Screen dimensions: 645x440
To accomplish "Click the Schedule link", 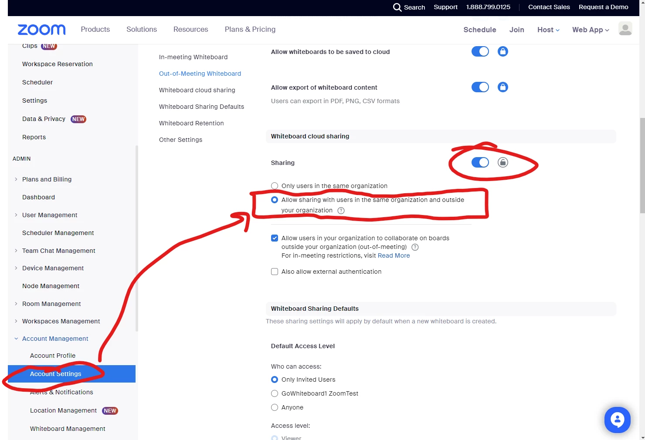I will [x=479, y=30].
